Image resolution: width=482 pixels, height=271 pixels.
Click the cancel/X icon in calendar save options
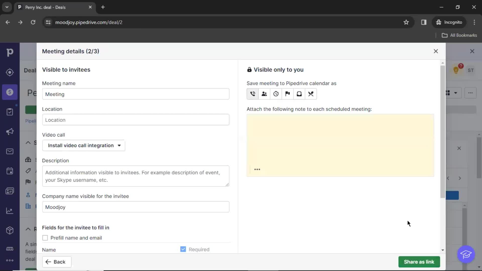point(311,94)
